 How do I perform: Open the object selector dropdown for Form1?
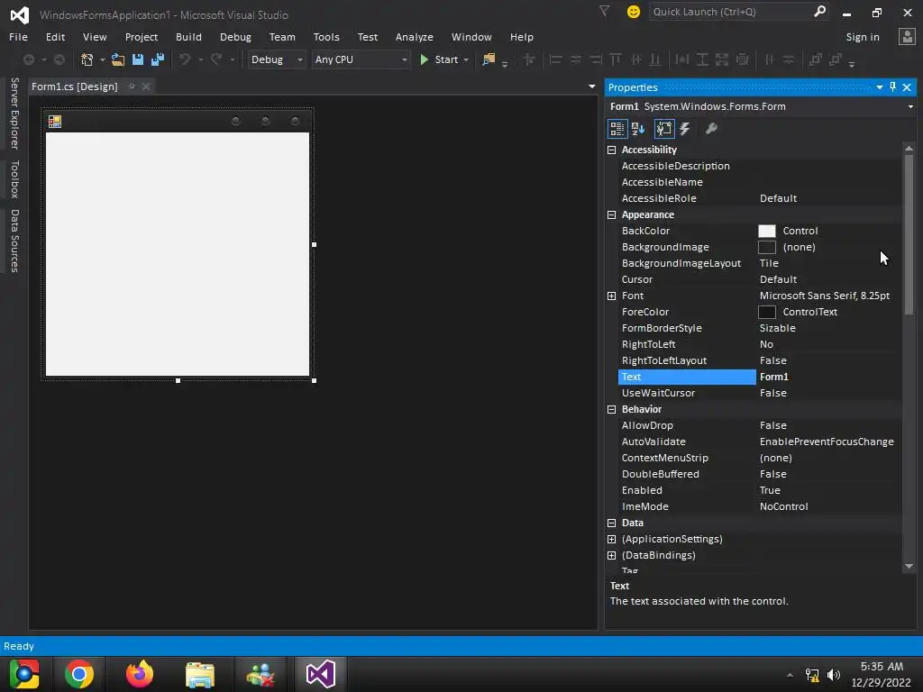click(x=910, y=106)
